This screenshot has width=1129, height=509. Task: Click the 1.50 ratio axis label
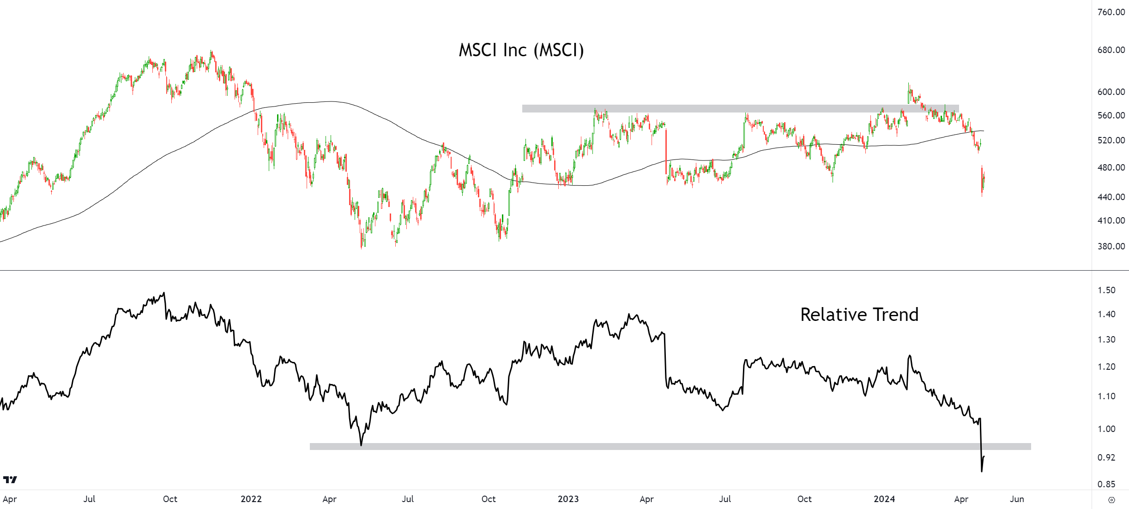[1106, 290]
